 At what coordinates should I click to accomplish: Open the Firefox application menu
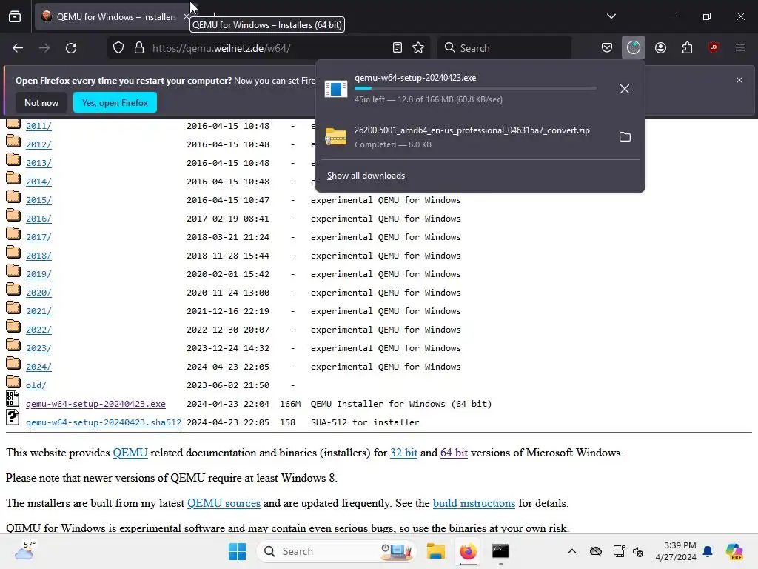click(740, 47)
